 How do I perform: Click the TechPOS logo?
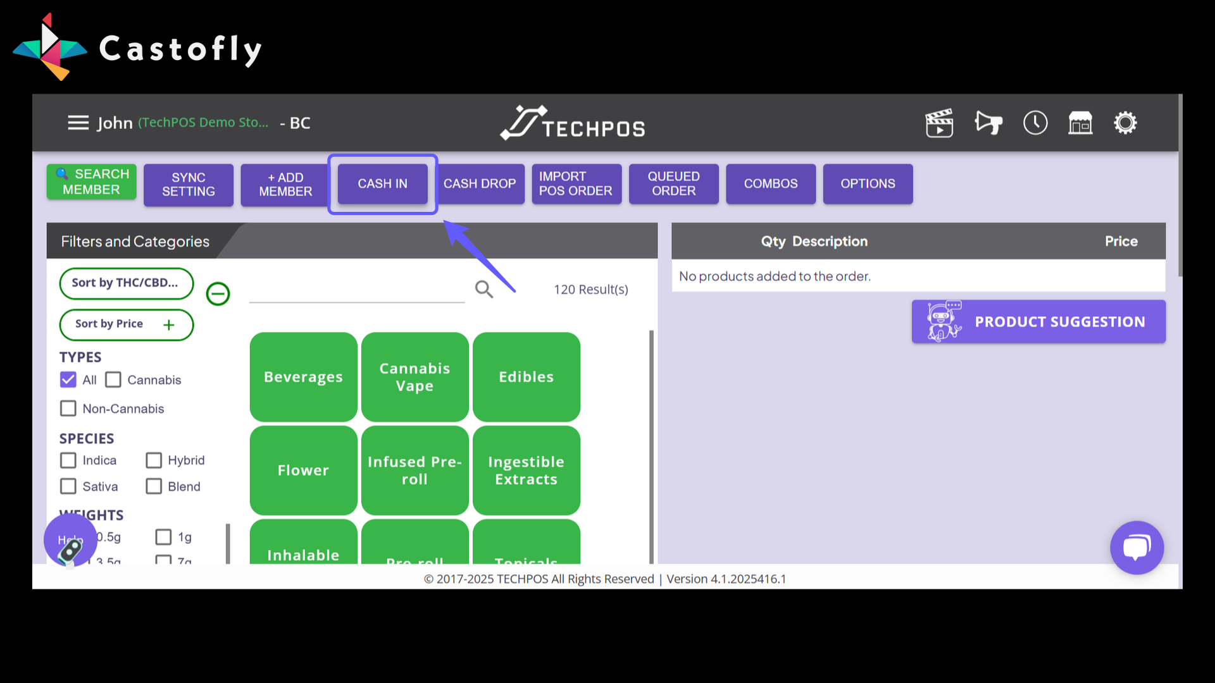tap(573, 123)
